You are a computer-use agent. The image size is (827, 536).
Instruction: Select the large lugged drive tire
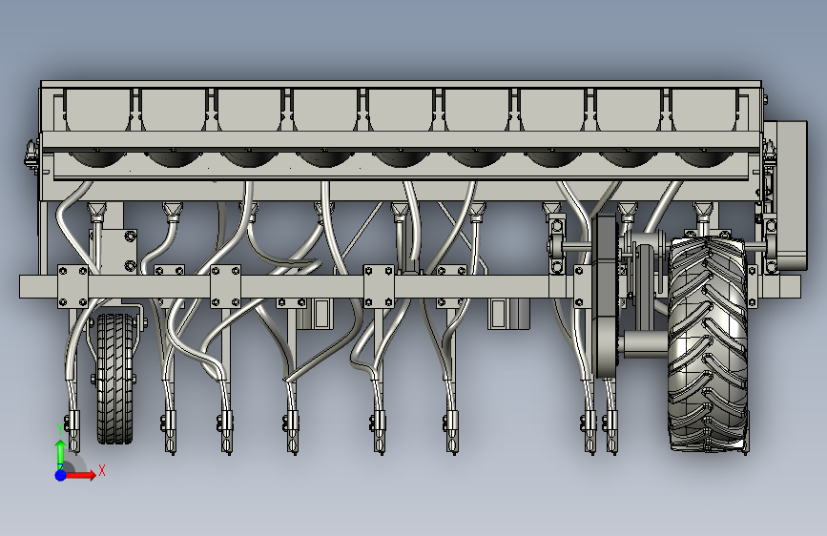click(x=709, y=344)
